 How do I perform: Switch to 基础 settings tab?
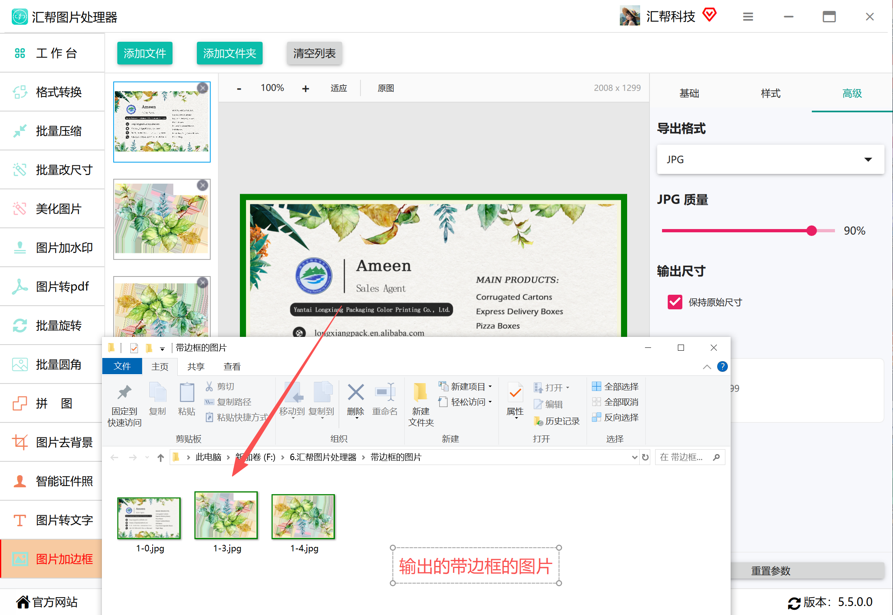coord(689,93)
